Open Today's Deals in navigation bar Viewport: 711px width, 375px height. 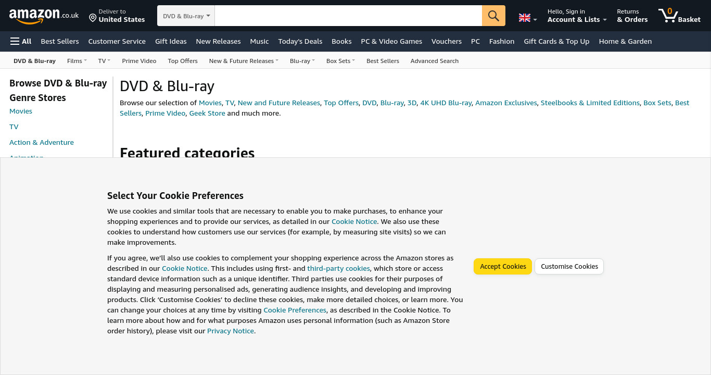click(x=300, y=41)
